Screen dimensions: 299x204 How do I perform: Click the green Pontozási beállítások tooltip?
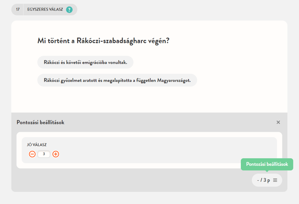(x=267, y=164)
